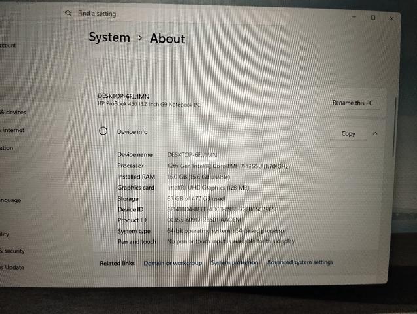
Task: Select the Storage 67 GB used value
Action: 196,198
